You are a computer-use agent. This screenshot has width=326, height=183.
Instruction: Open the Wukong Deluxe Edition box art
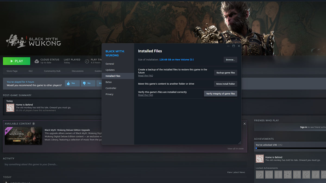coord(23,135)
